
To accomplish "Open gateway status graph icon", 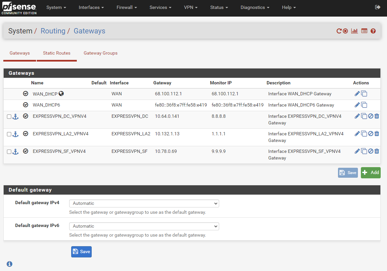I will [355, 31].
